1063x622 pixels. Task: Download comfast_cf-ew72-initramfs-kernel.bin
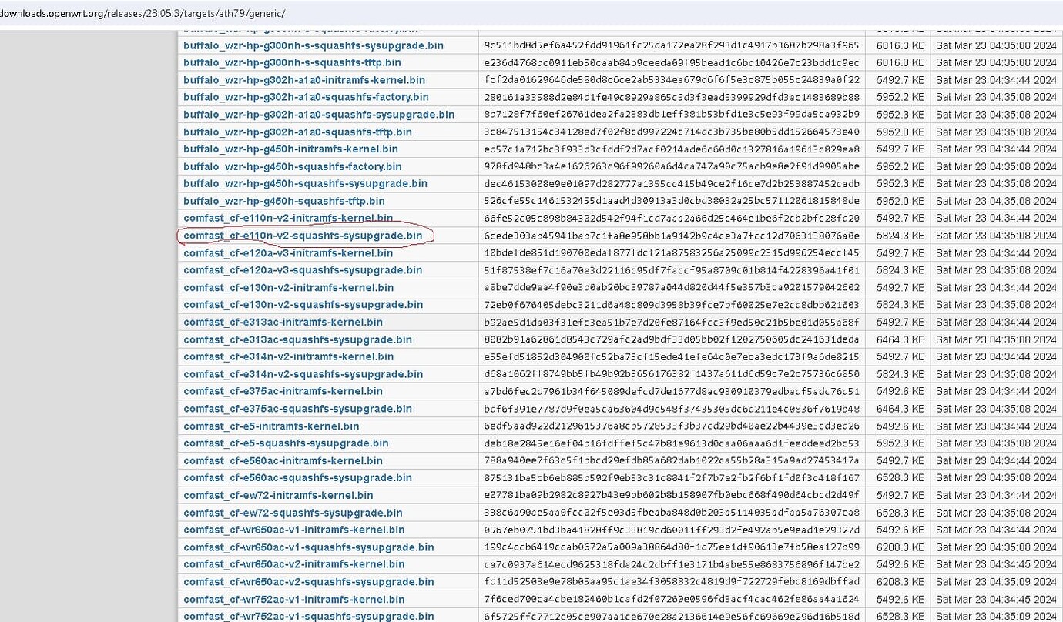(x=278, y=495)
